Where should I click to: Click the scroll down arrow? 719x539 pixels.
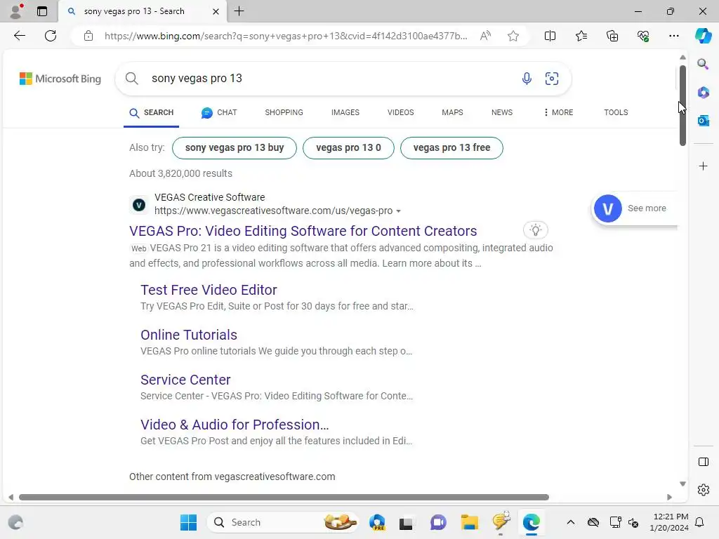(x=682, y=484)
